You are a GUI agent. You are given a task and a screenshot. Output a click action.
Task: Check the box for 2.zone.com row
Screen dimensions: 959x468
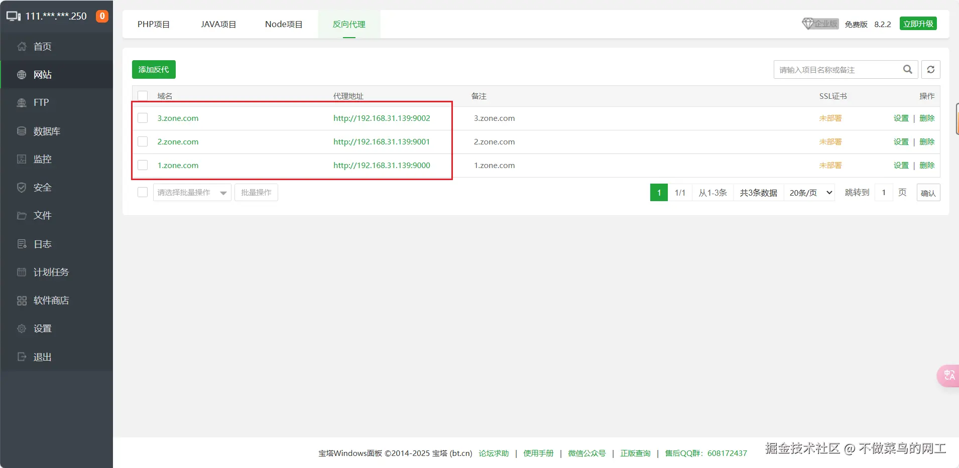[x=143, y=141]
